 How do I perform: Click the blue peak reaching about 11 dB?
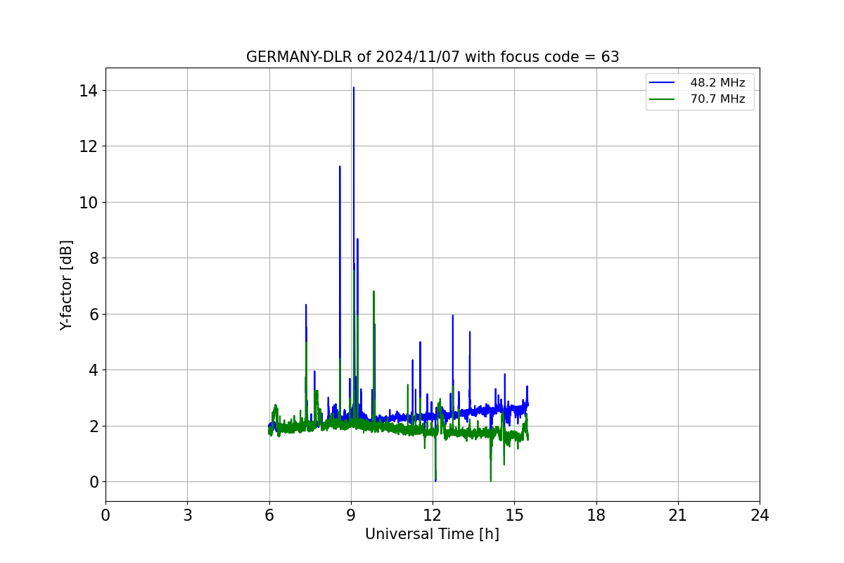click(340, 167)
